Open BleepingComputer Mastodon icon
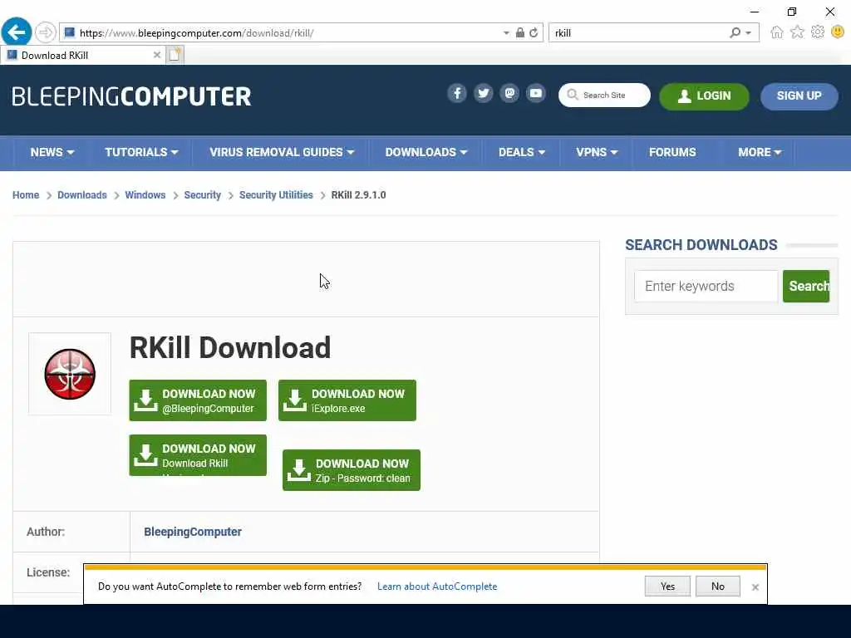The height and width of the screenshot is (638, 851). click(x=509, y=93)
